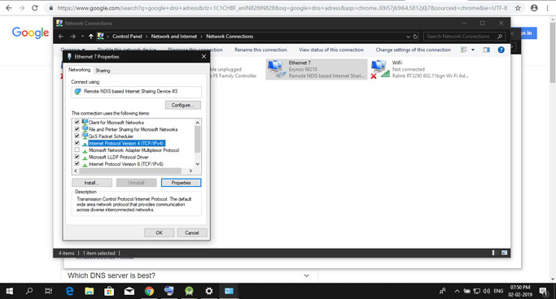556x299 pixels.
Task: Click the Search Network Connections field
Action: pyautogui.click(x=464, y=37)
